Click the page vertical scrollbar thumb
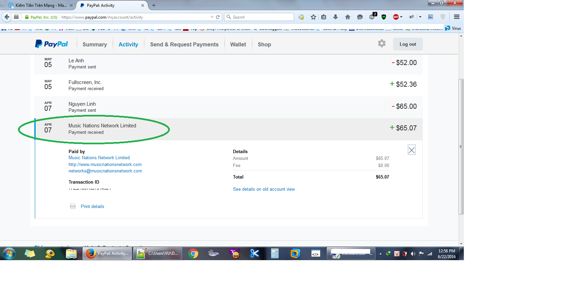The height and width of the screenshot is (292, 561). pyautogui.click(x=461, y=146)
